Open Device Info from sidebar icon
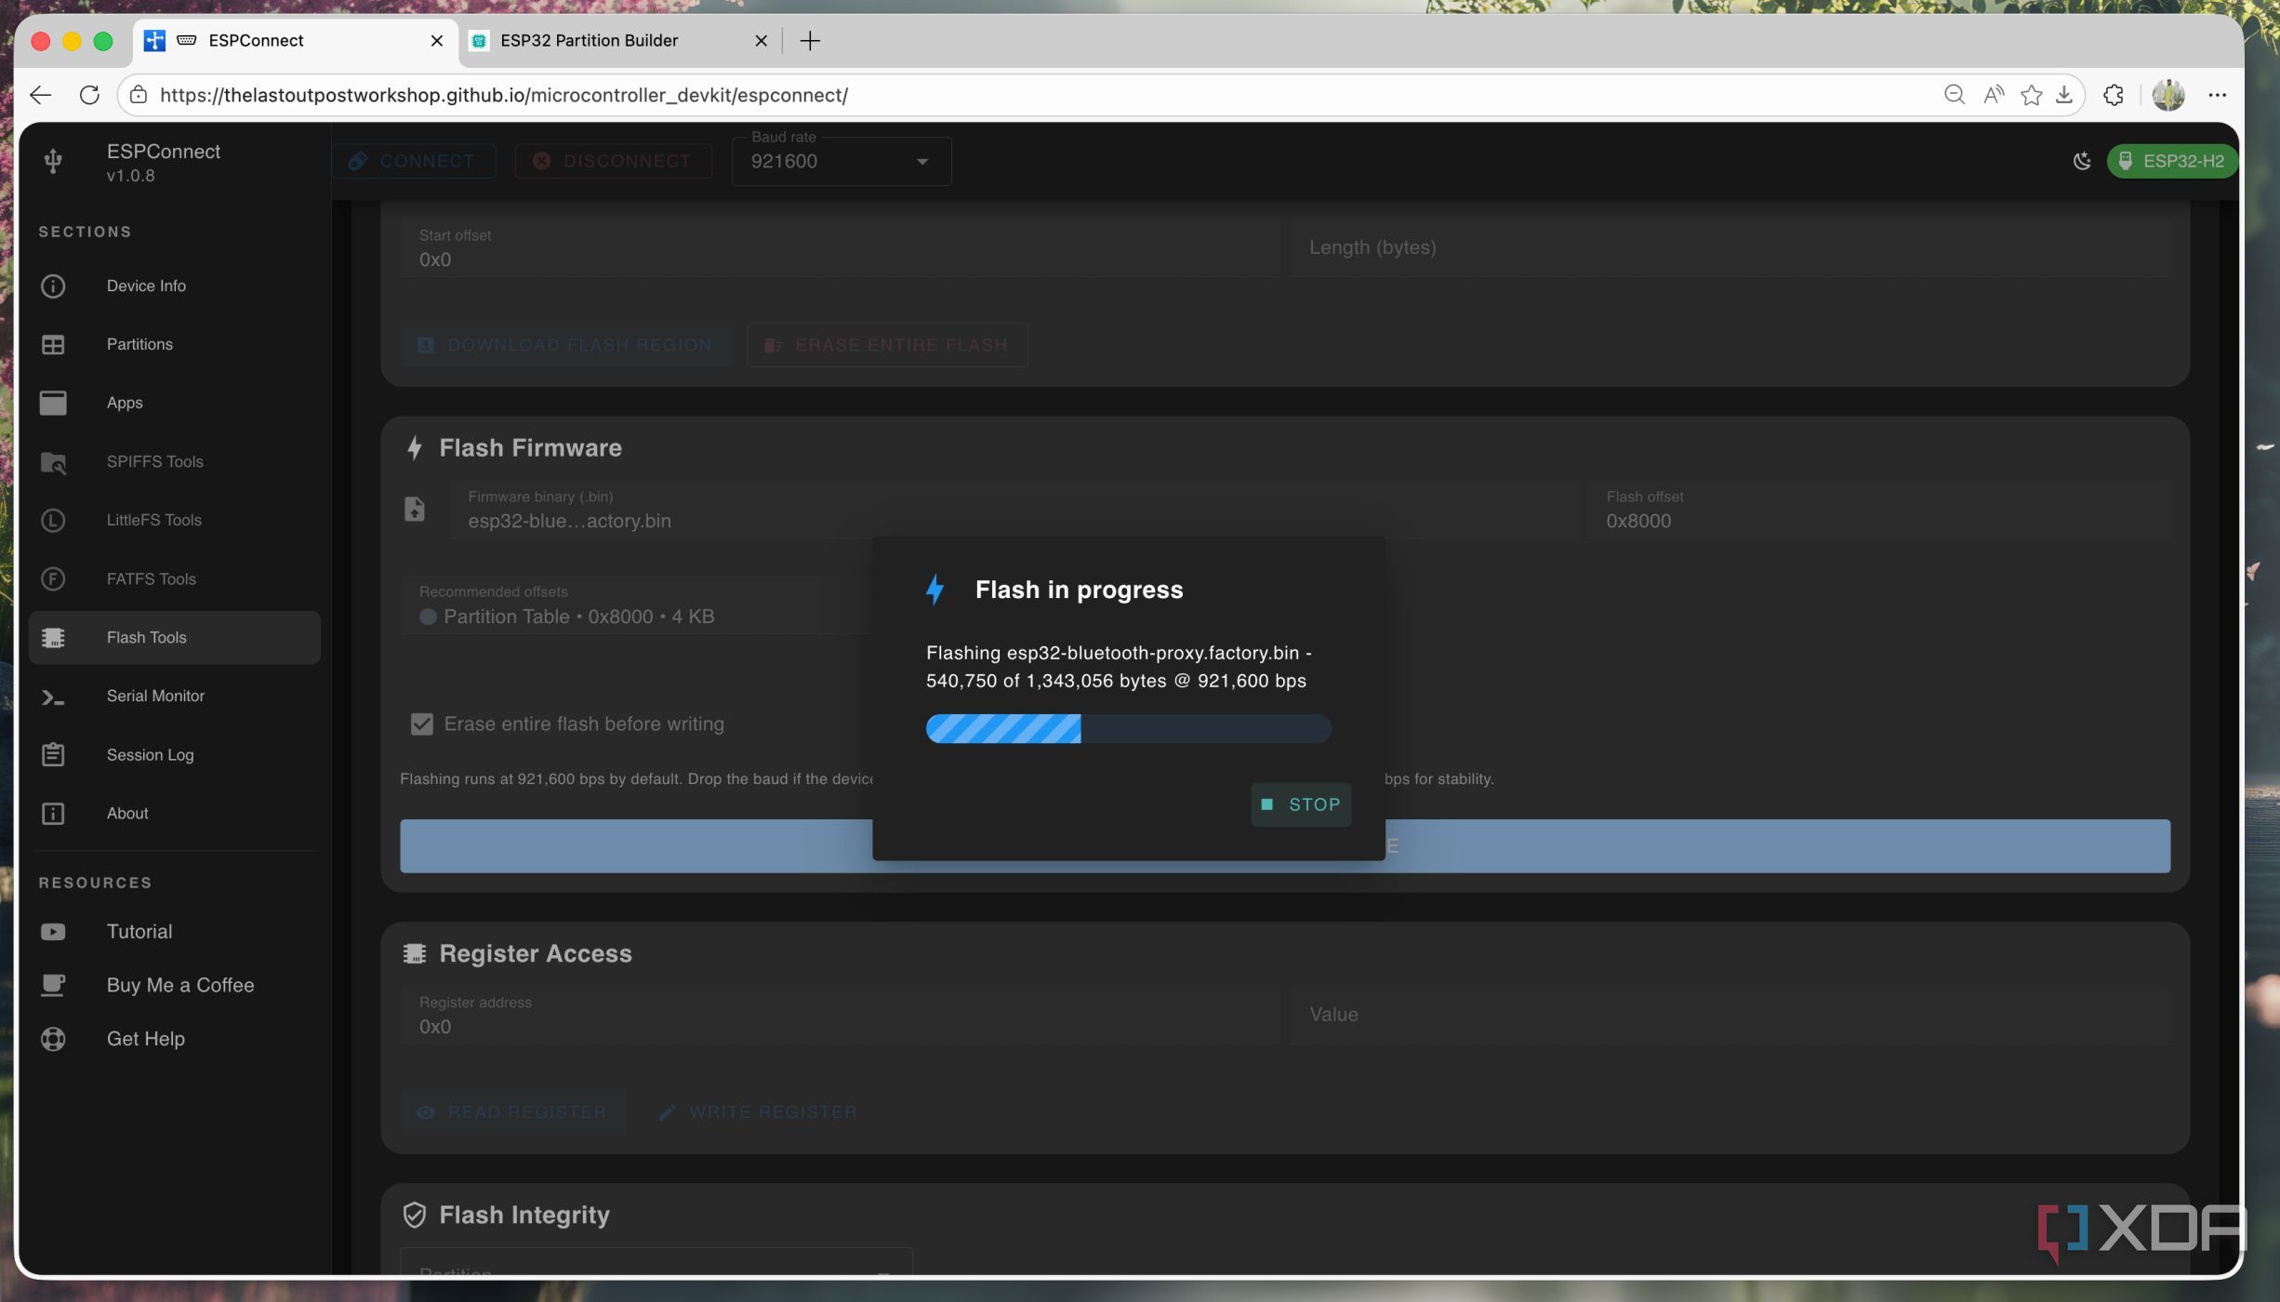 (x=53, y=286)
